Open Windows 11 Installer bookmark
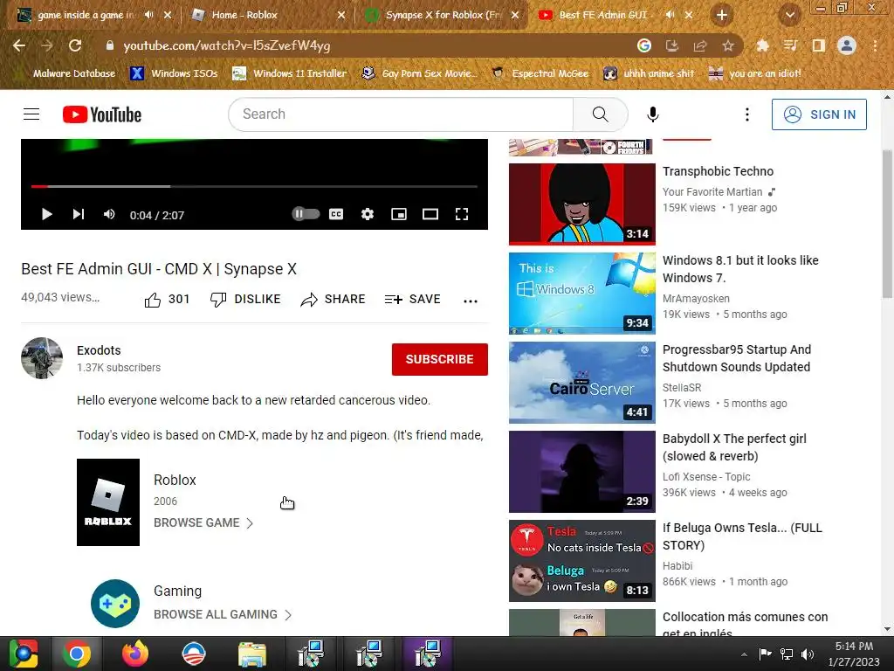The image size is (894, 671). point(290,73)
